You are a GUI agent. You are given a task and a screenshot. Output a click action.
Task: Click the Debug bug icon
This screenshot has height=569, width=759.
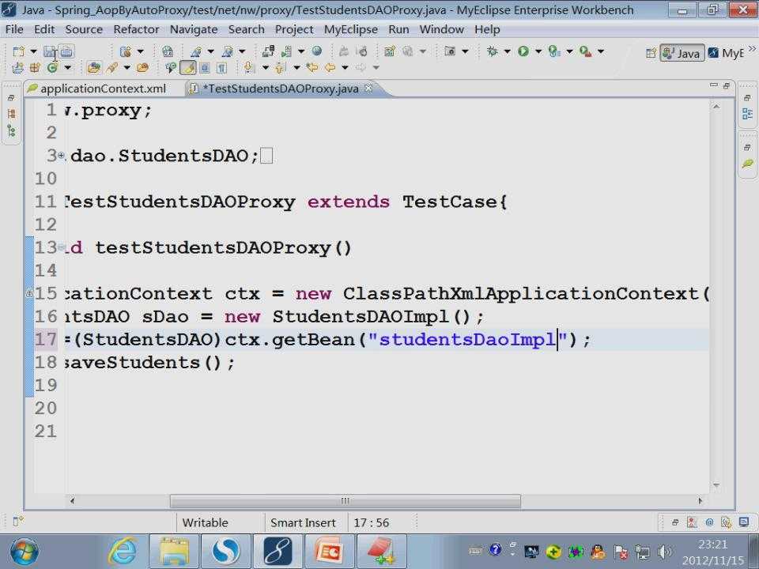pos(493,51)
